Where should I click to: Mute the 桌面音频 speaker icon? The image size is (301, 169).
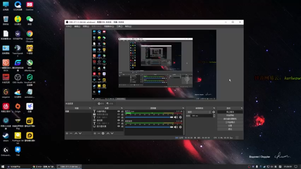(x=176, y=127)
